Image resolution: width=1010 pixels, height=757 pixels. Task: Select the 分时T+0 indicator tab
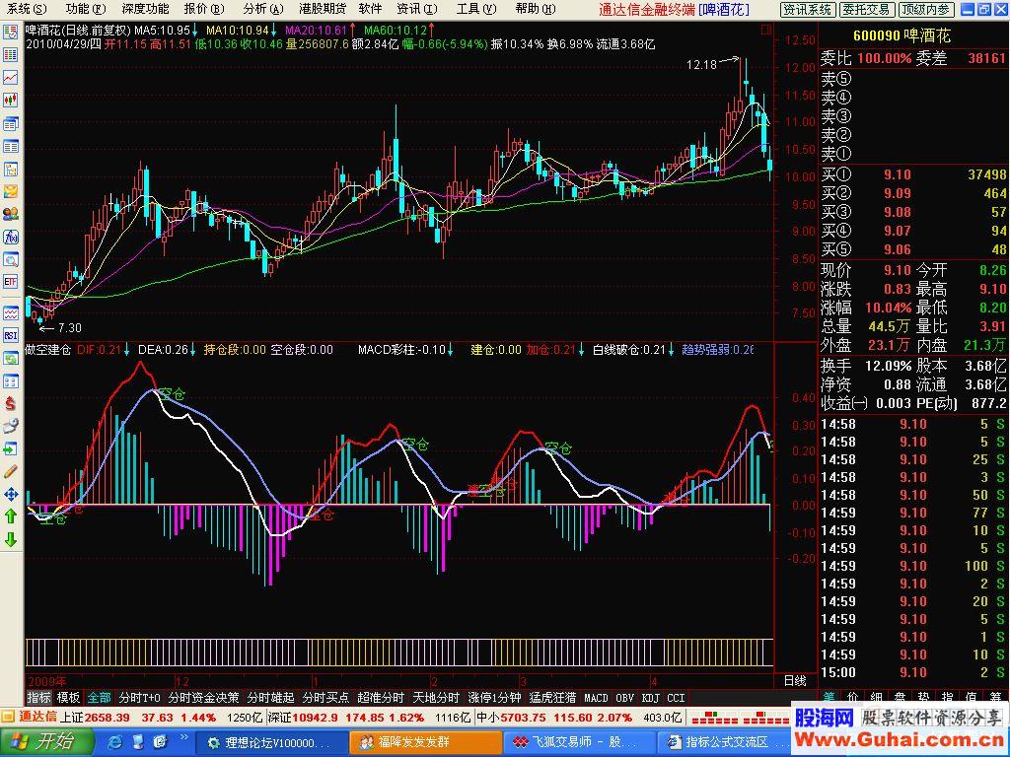point(140,698)
